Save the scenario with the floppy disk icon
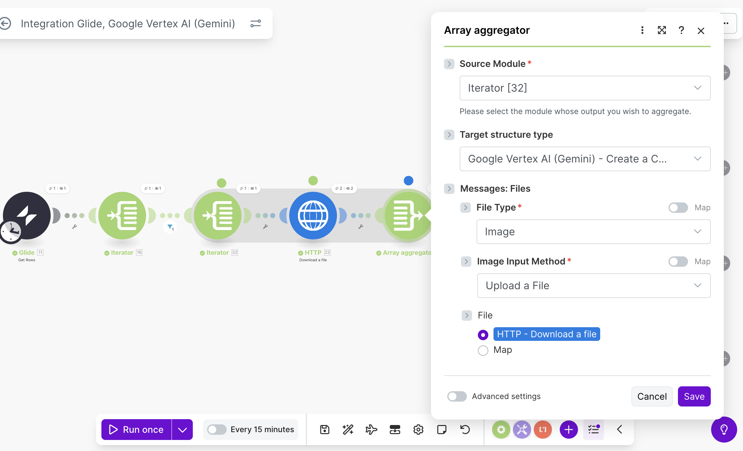 [324, 429]
